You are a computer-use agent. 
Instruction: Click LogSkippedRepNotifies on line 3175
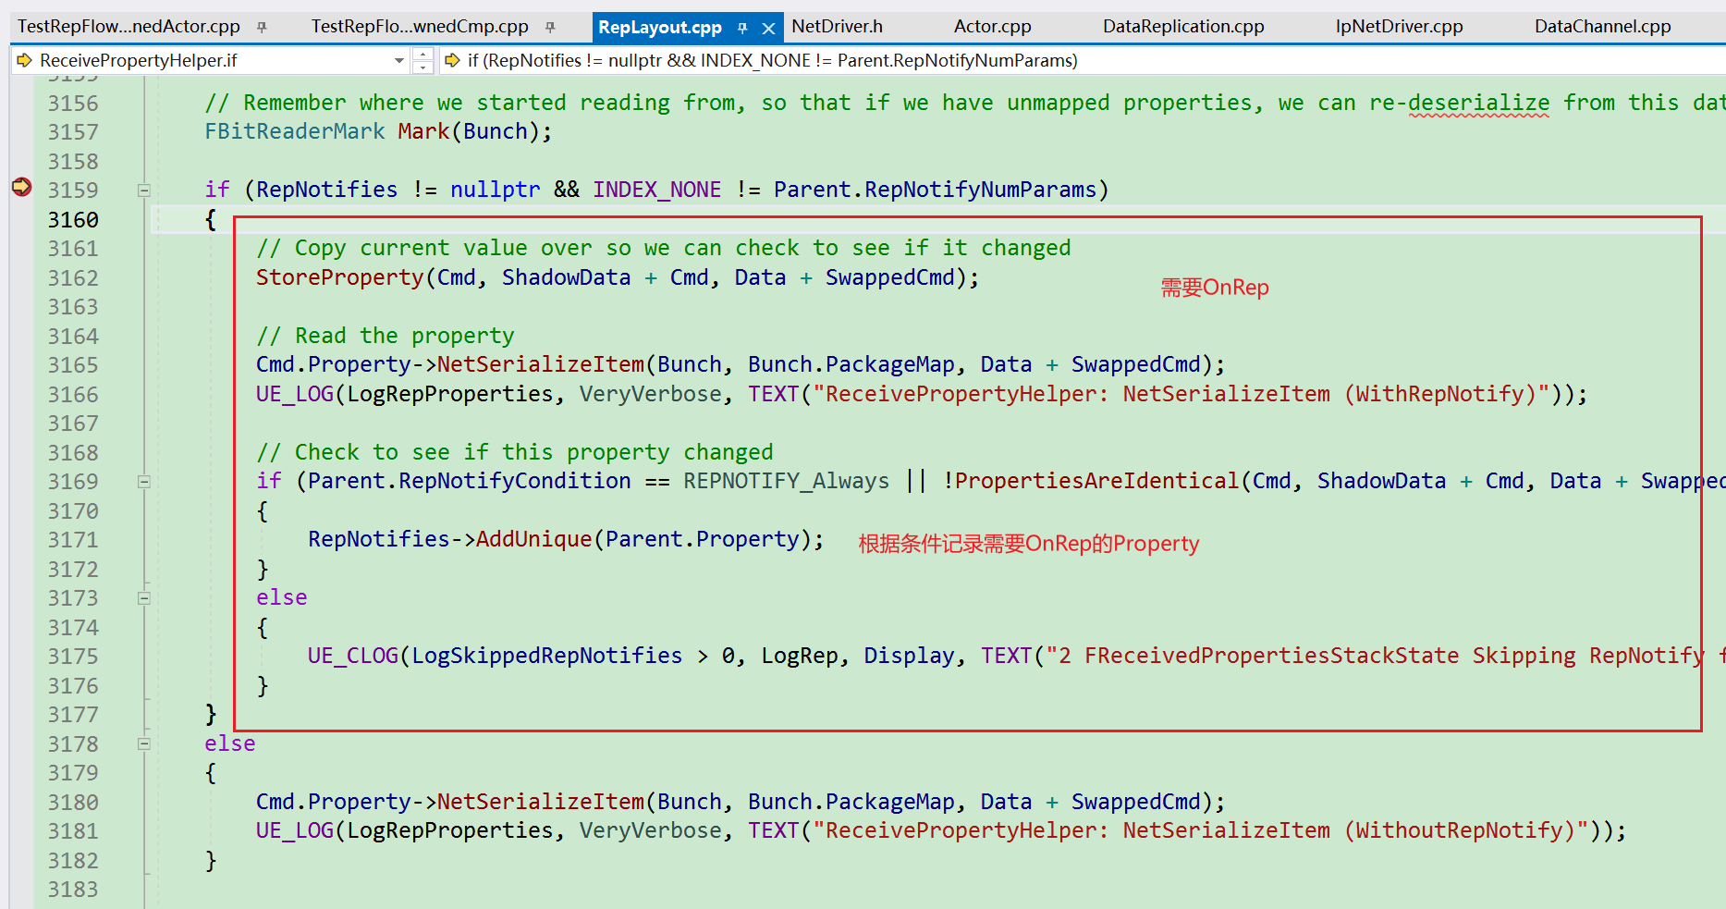tap(547, 656)
